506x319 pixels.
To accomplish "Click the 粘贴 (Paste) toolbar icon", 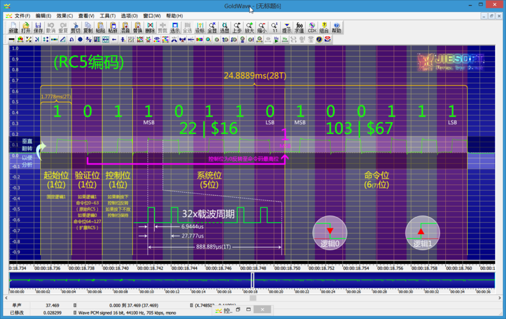I will (100, 27).
